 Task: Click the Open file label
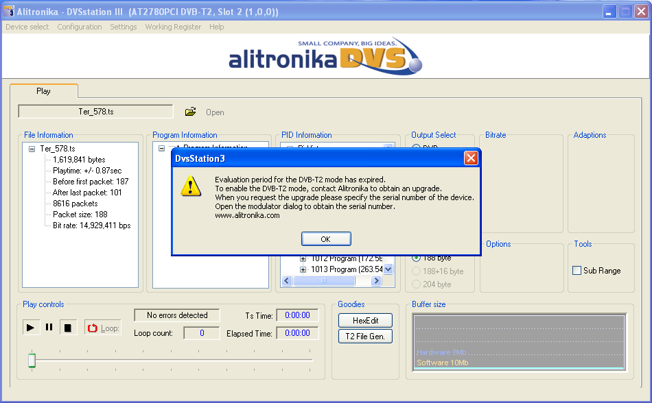pos(215,112)
